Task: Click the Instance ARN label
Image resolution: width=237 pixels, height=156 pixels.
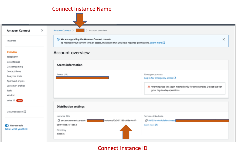Action: [x=63, y=116]
